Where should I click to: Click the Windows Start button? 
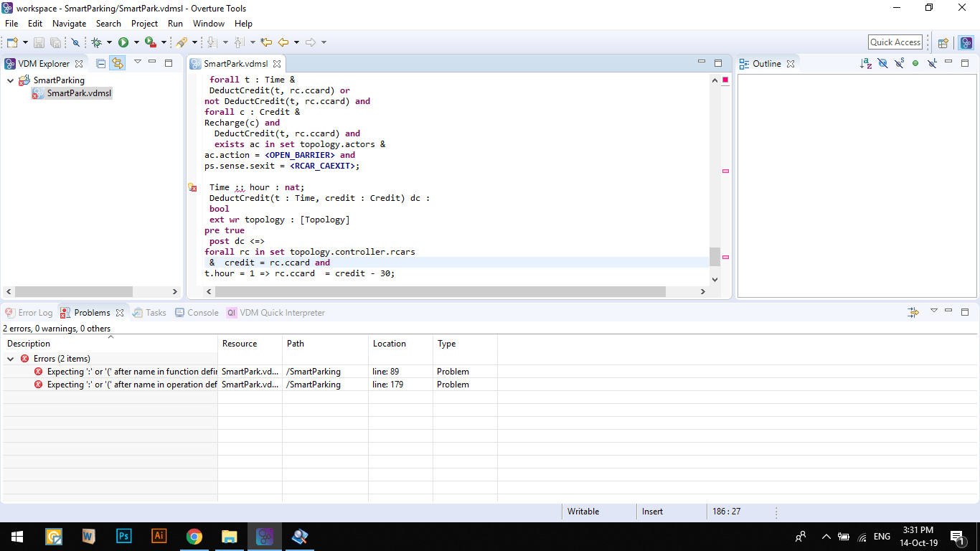[17, 537]
